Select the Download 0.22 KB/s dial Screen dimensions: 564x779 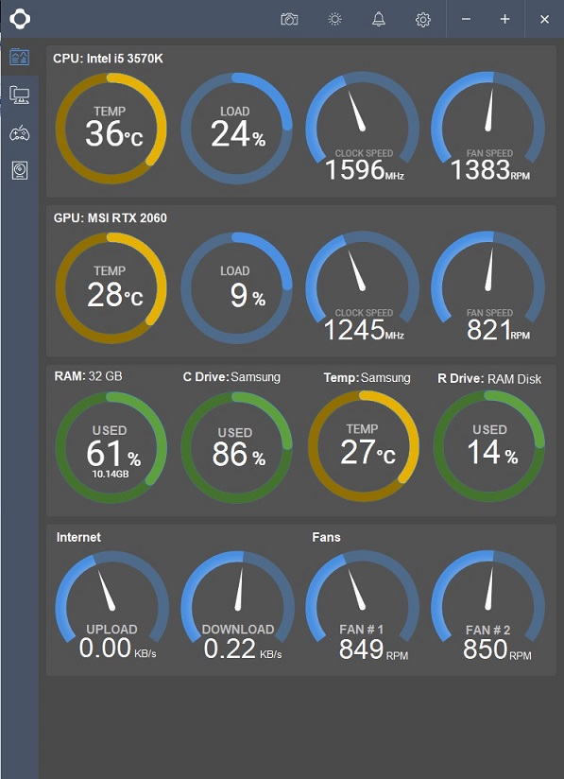238,606
